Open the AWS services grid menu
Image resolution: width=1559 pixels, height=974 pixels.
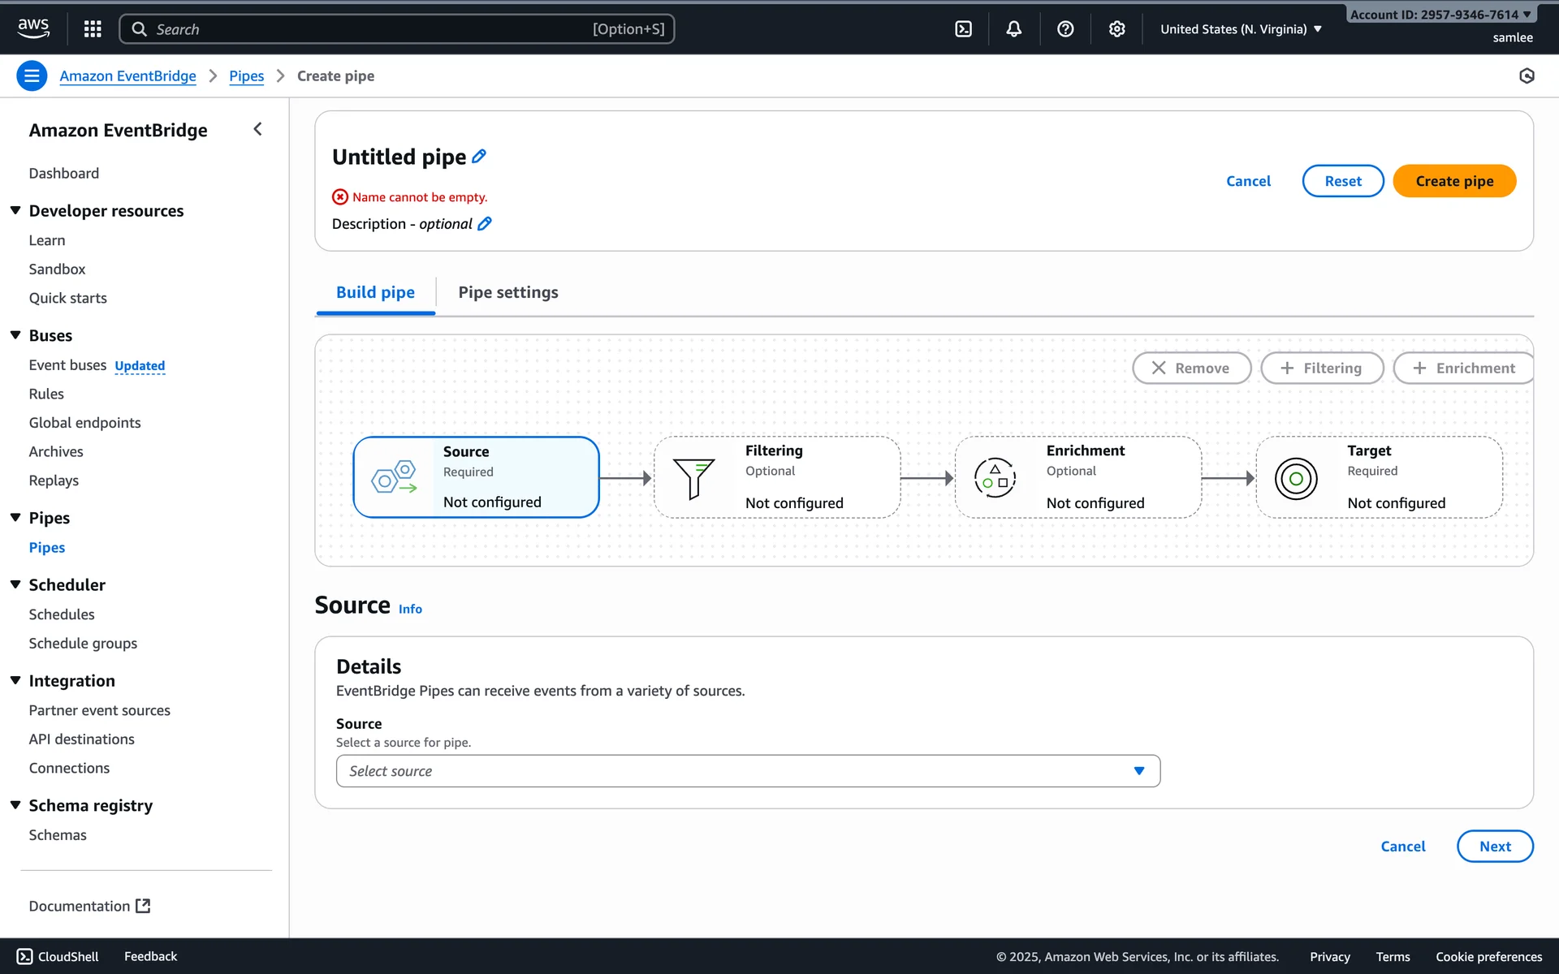point(93,29)
